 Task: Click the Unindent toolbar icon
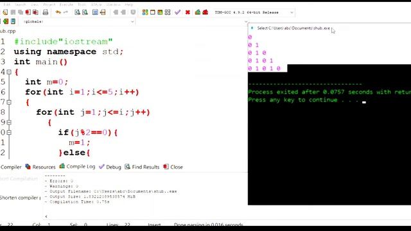[x=123, y=12]
